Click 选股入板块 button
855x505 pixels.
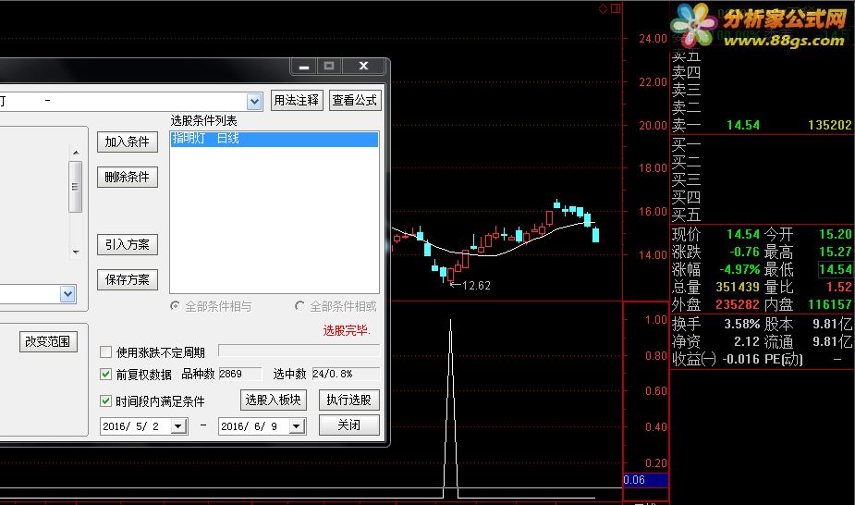point(274,400)
